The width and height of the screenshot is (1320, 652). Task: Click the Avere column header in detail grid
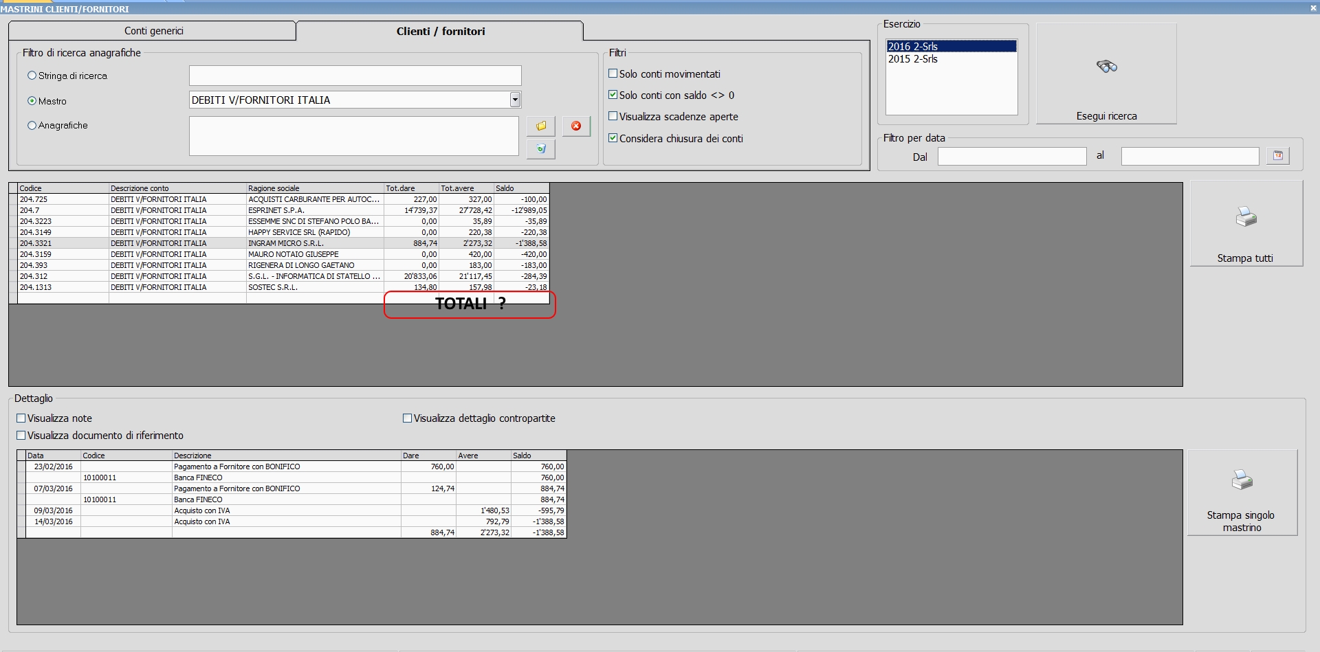click(483, 456)
